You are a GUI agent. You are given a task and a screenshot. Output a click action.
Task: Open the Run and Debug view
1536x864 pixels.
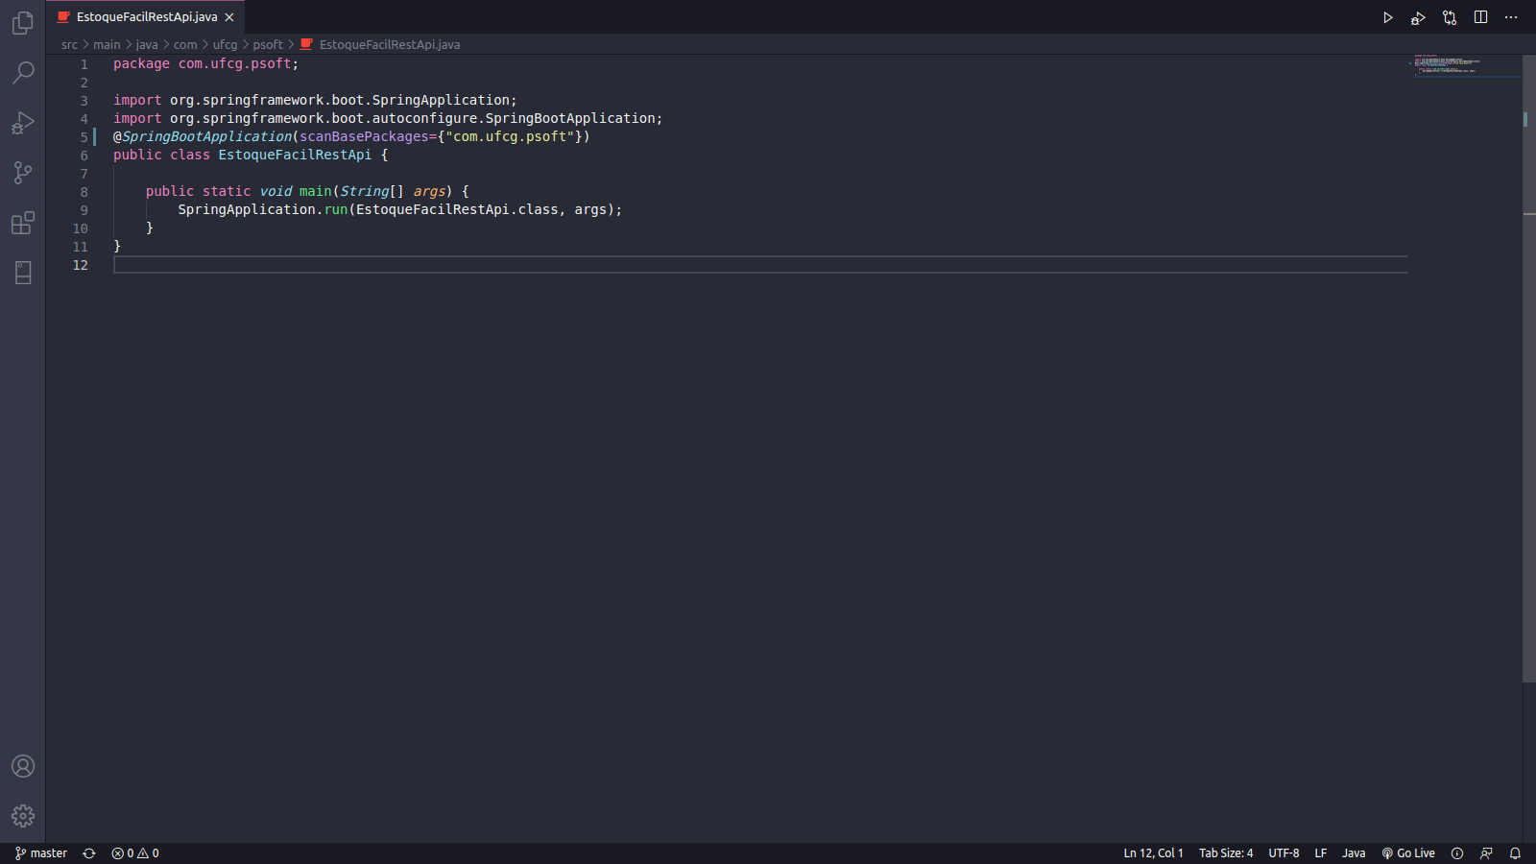pos(23,123)
